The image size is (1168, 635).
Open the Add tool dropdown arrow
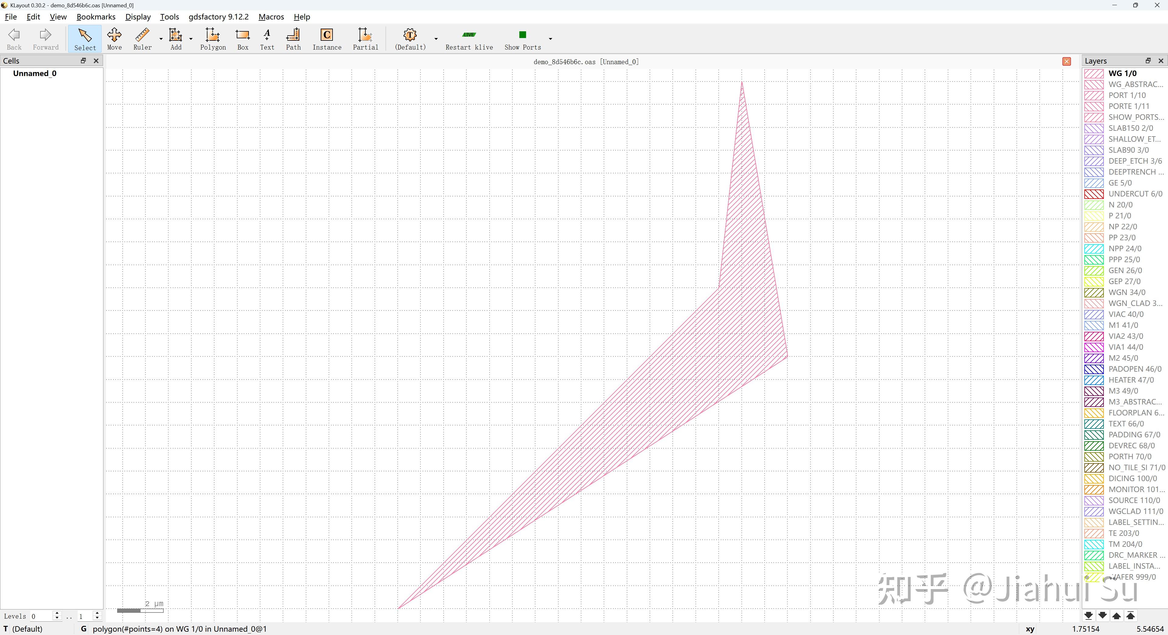click(x=191, y=39)
